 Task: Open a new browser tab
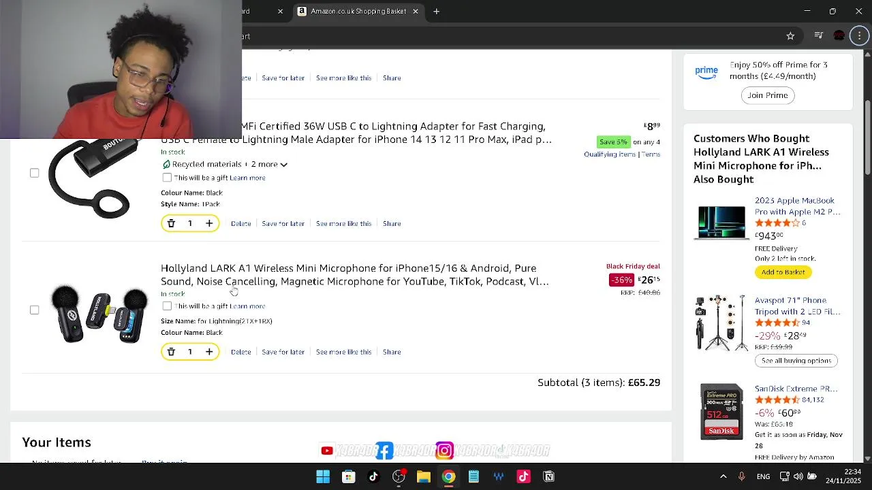[437, 11]
